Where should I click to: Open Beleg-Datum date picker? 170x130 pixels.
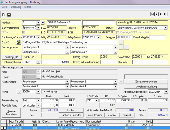click(98, 37)
